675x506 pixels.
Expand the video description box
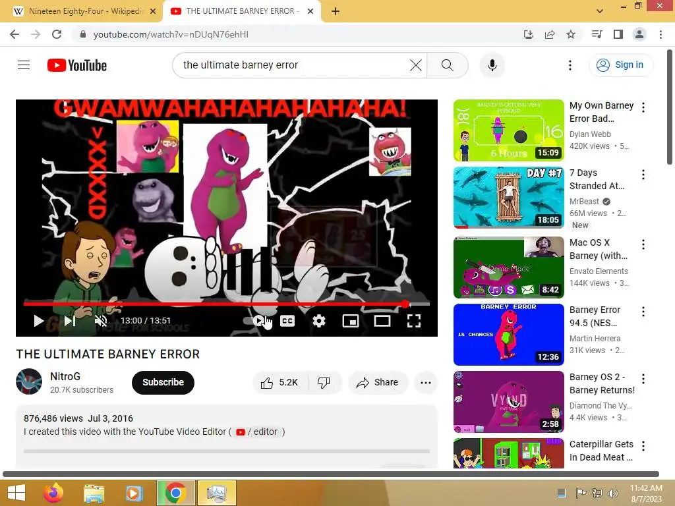pos(227,436)
